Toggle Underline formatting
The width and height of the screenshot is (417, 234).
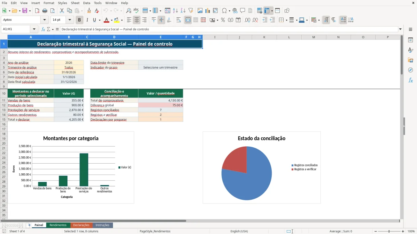click(x=95, y=20)
